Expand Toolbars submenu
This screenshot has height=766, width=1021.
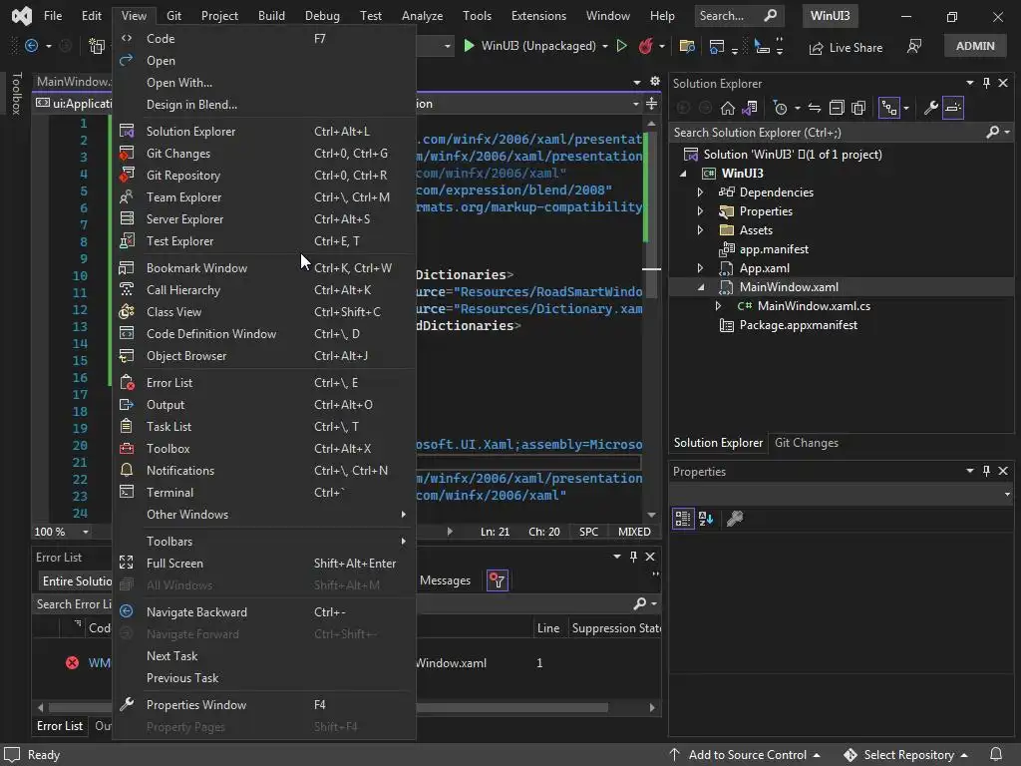pyautogui.click(x=264, y=542)
